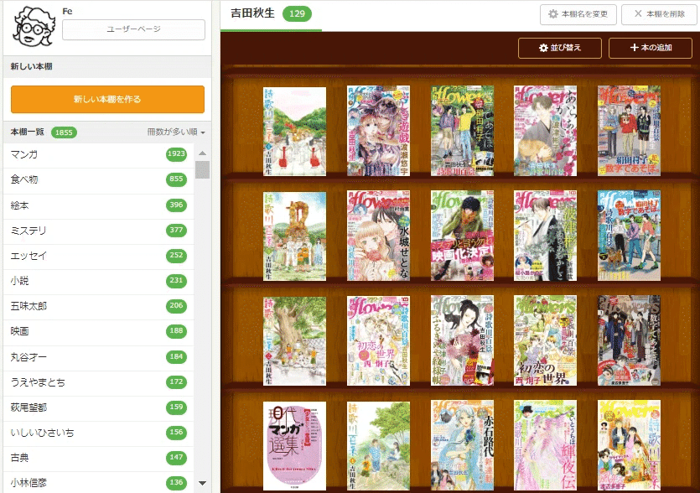Open third-row cover with black cat

(462, 340)
